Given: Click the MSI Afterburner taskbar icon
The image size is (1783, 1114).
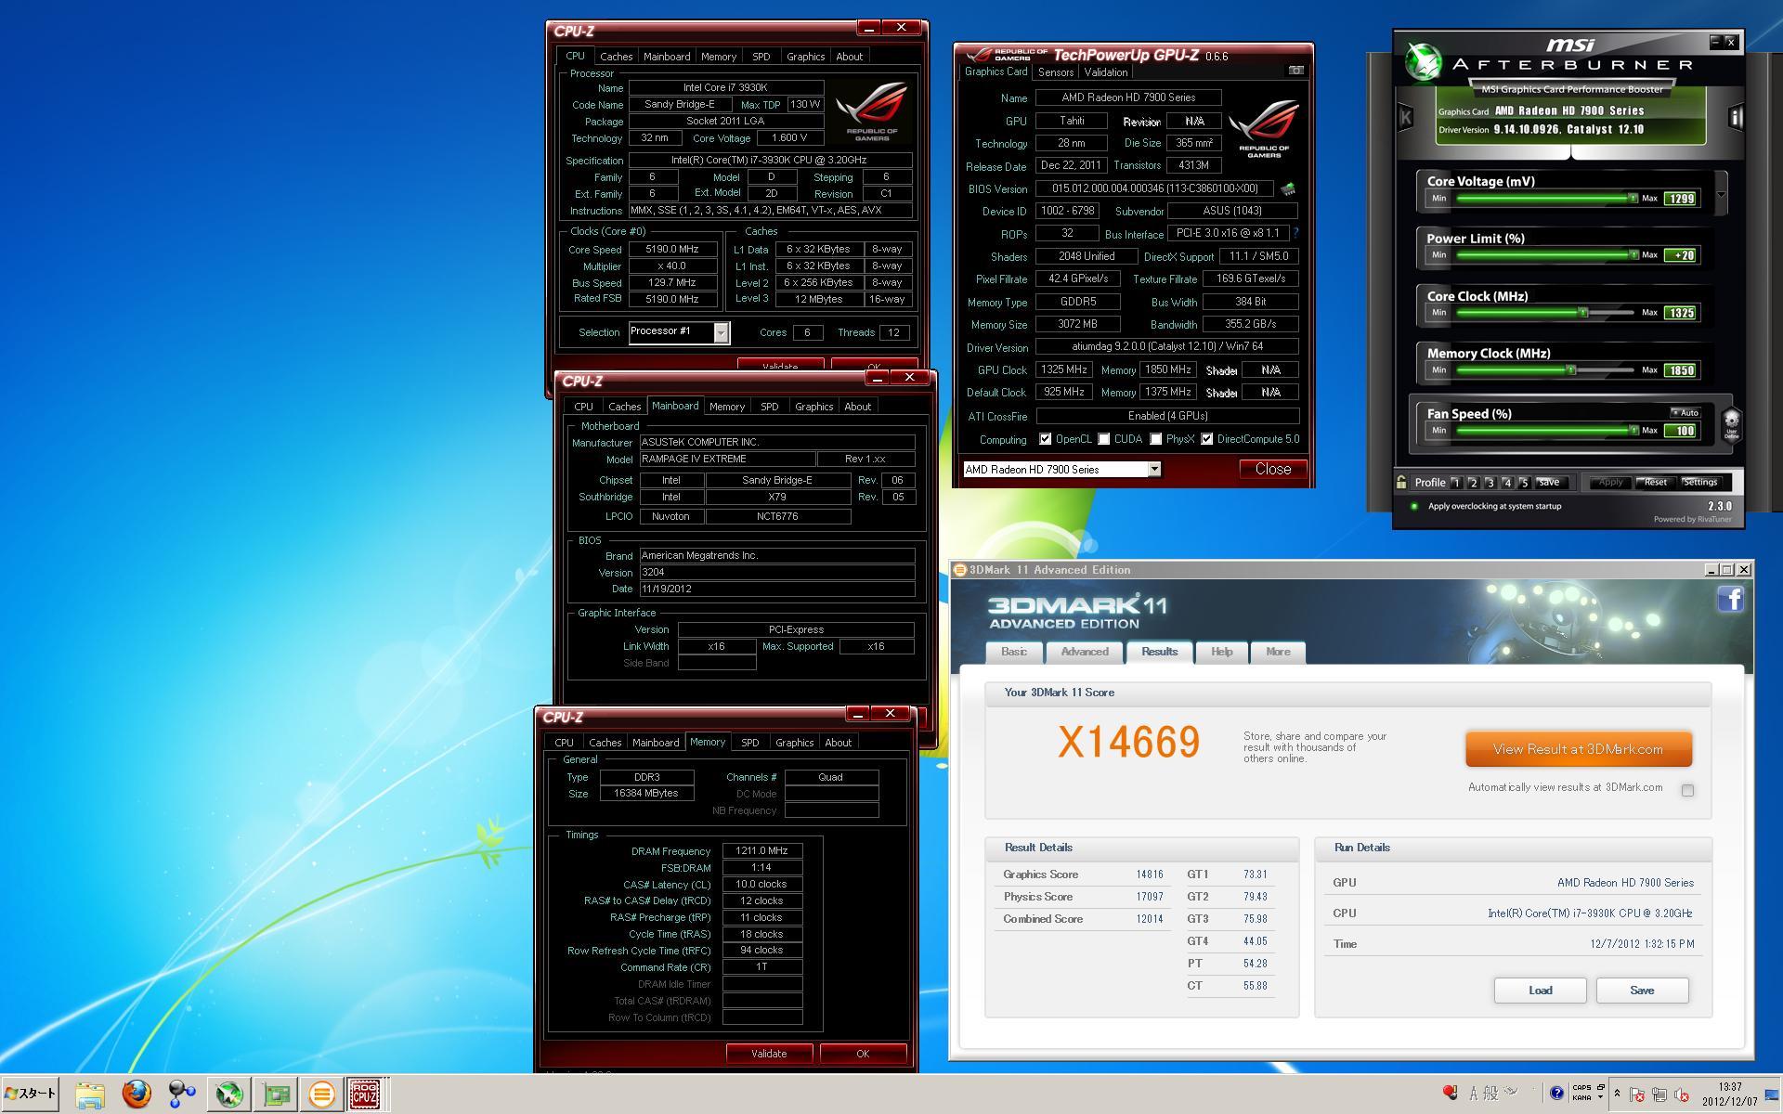Looking at the screenshot, I should click(x=228, y=1095).
